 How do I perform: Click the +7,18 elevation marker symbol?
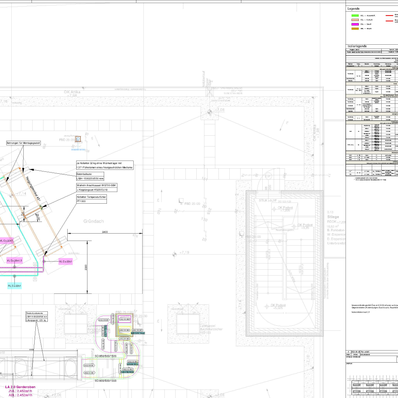[x=174, y=255]
